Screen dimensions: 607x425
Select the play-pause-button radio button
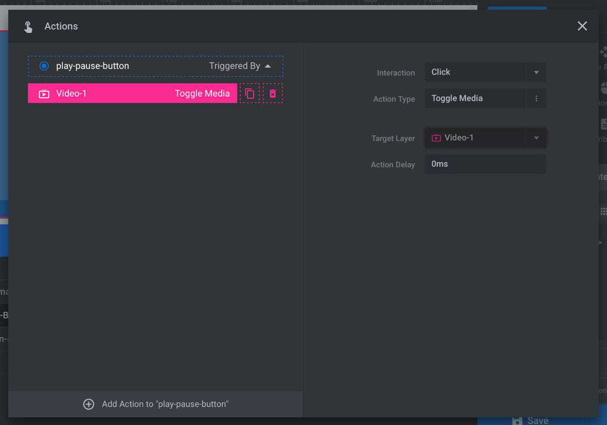(44, 66)
